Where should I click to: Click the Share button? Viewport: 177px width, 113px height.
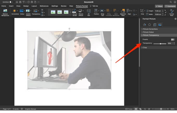pyautogui.click(x=159, y=6)
